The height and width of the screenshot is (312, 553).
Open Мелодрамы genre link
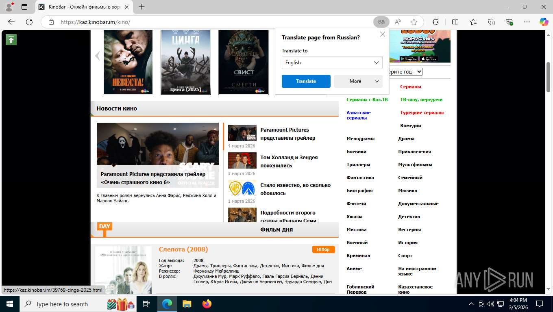pyautogui.click(x=360, y=139)
